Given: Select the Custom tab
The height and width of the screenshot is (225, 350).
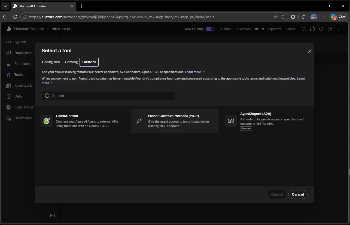Looking at the screenshot, I should pyautogui.click(x=89, y=62).
